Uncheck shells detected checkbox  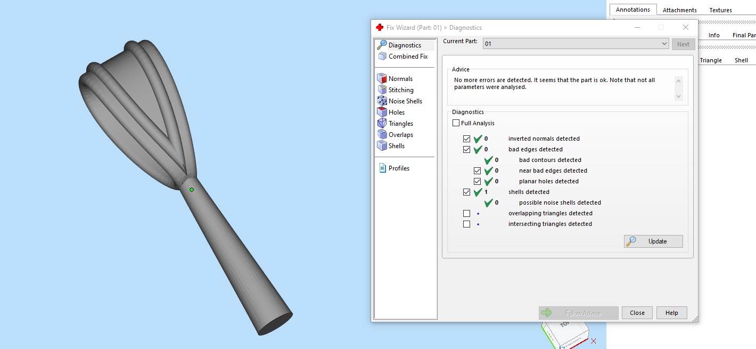(467, 192)
